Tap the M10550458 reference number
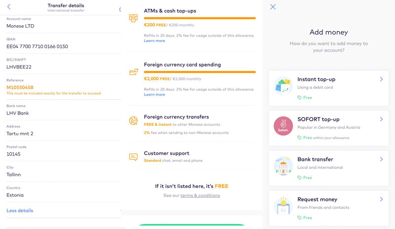395x229 pixels. point(20,87)
